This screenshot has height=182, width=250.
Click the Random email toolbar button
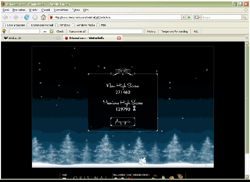(x=77, y=31)
